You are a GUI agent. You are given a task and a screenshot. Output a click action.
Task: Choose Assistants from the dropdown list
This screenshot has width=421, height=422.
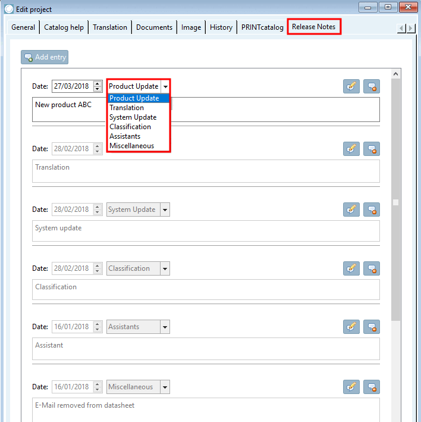tap(139, 136)
